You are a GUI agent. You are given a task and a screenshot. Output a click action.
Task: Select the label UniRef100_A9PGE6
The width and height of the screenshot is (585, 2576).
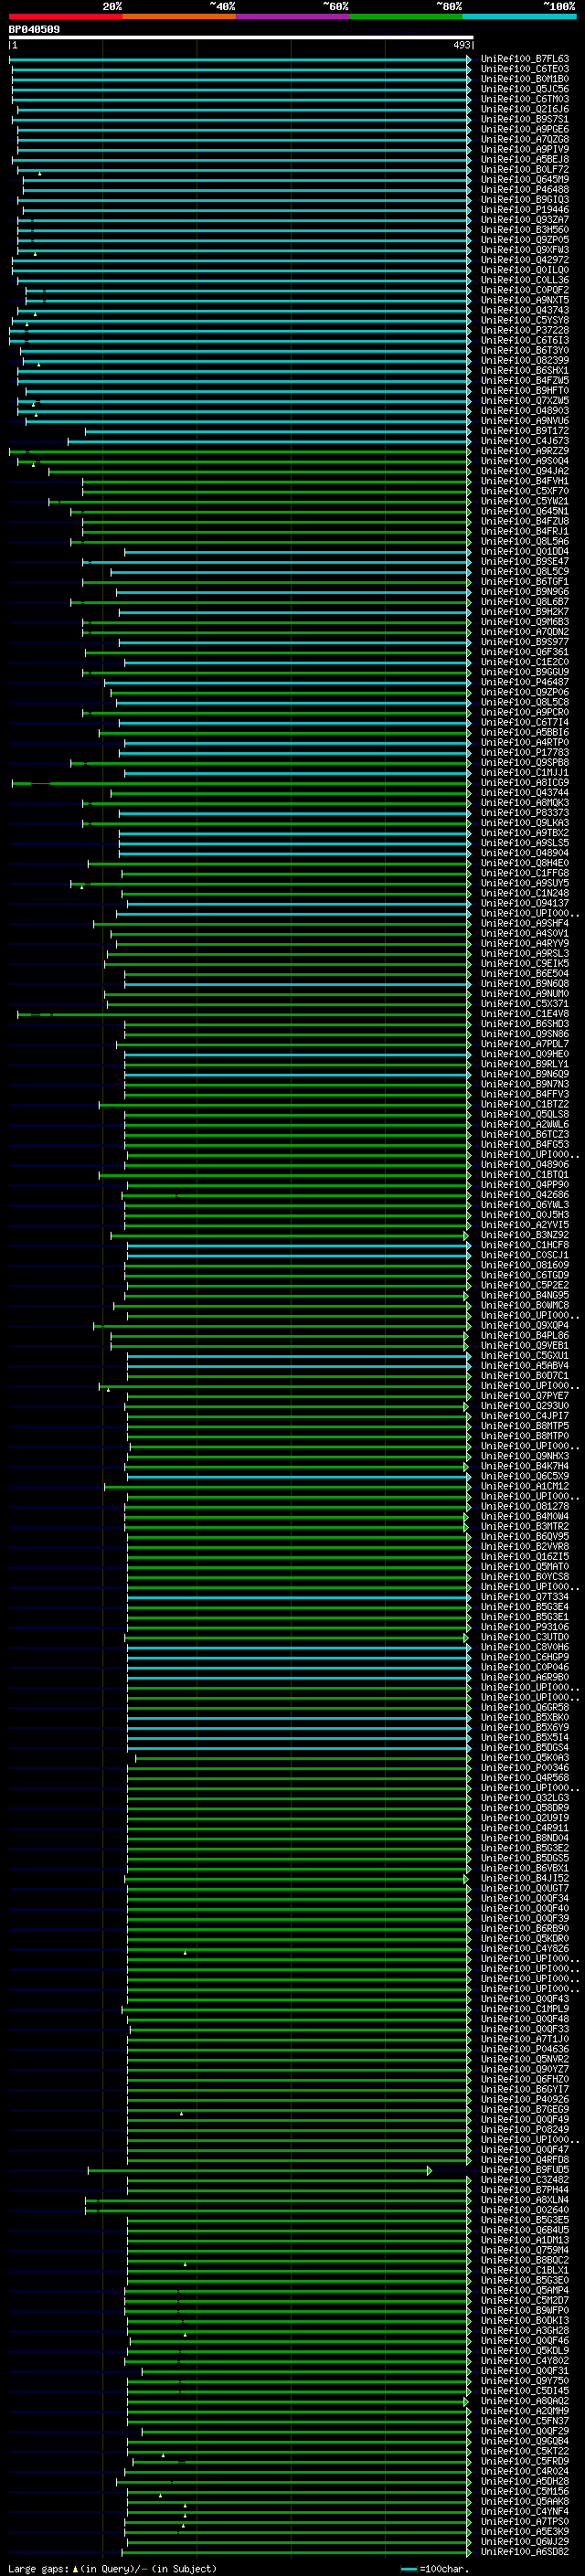coord(525,129)
